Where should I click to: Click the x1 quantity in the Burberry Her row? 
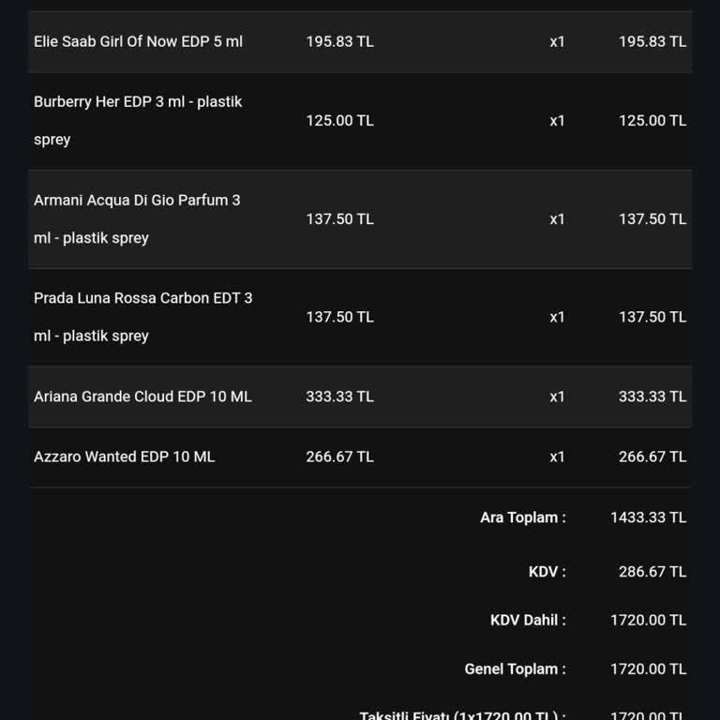(557, 120)
